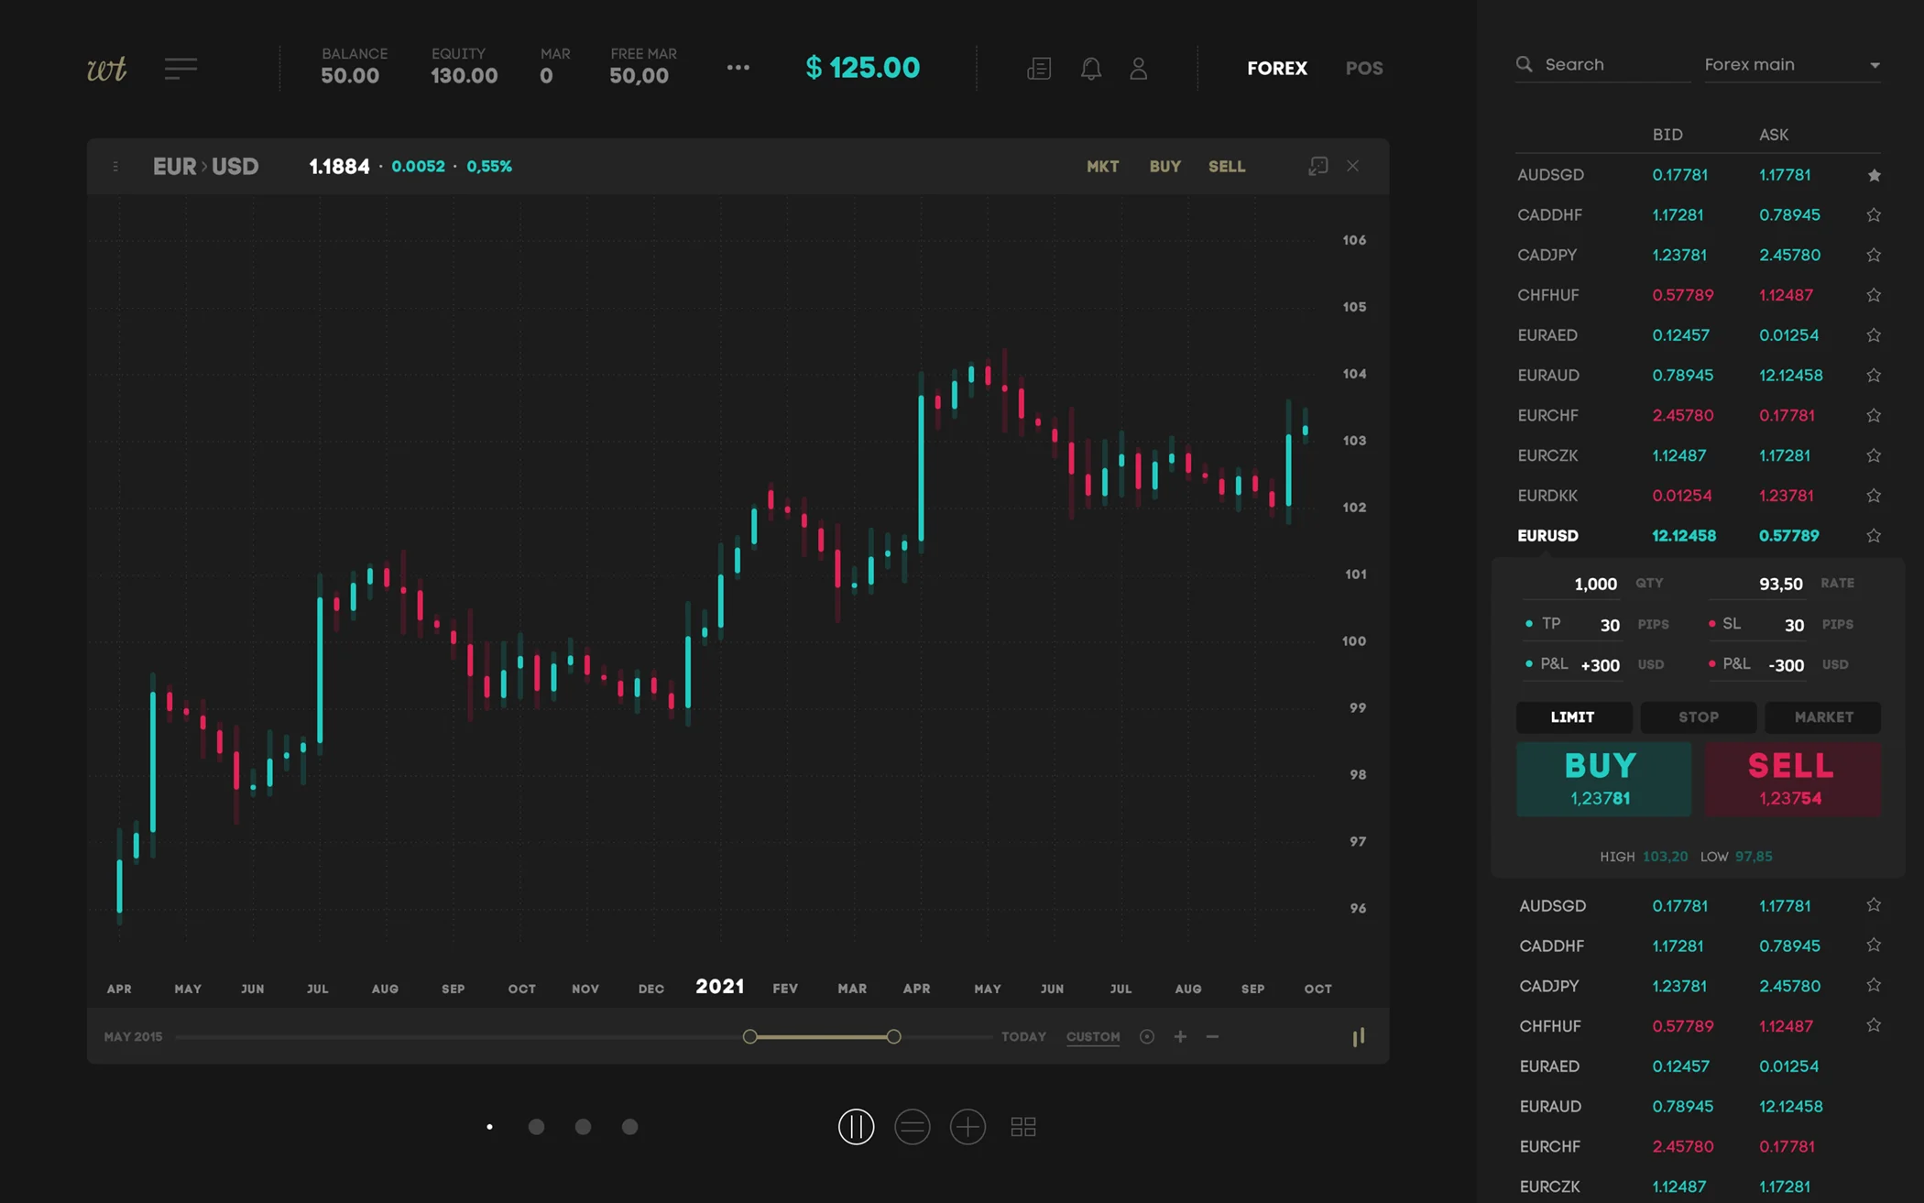Star the lower AUDSGD row

pyautogui.click(x=1874, y=905)
